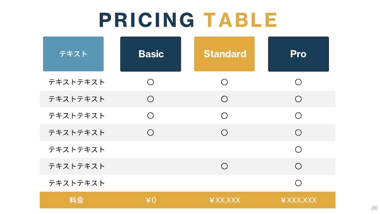Click the Basic plan header box
This screenshot has width=380, height=214.
coord(150,54)
